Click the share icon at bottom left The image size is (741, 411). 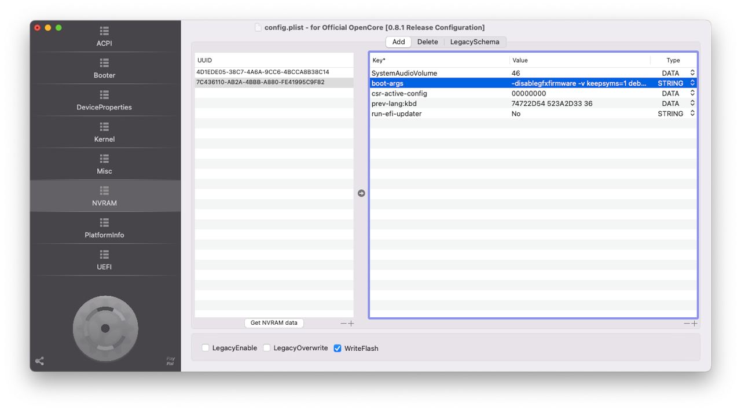(39, 361)
